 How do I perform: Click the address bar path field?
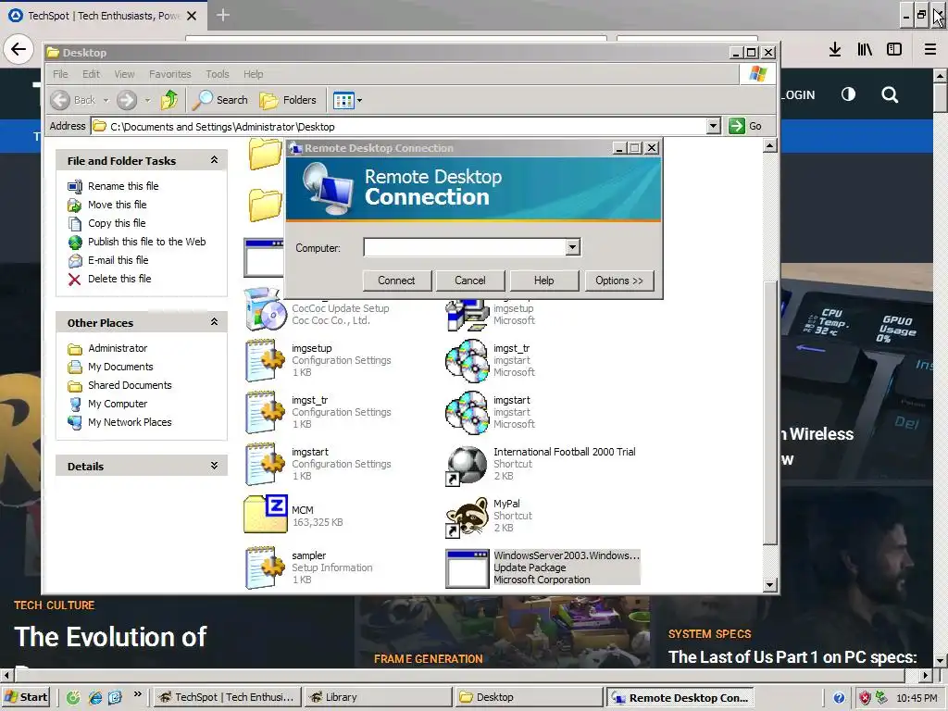click(399, 126)
